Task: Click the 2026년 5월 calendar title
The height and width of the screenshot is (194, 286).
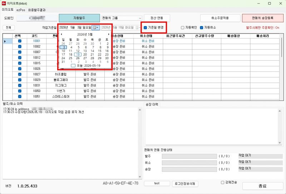Action: pyautogui.click(x=85, y=34)
